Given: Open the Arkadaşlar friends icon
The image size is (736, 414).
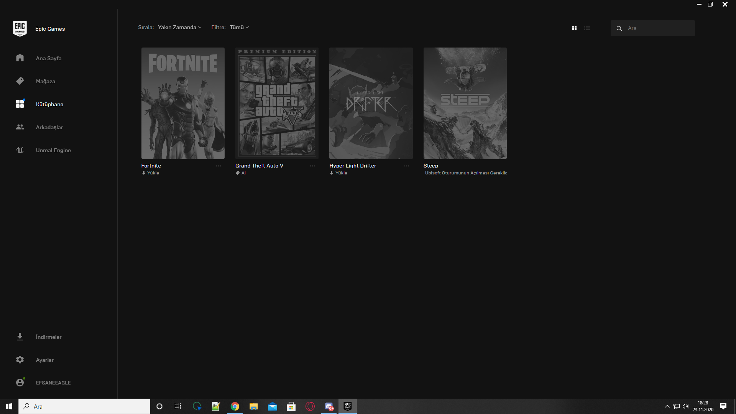Looking at the screenshot, I should (20, 127).
